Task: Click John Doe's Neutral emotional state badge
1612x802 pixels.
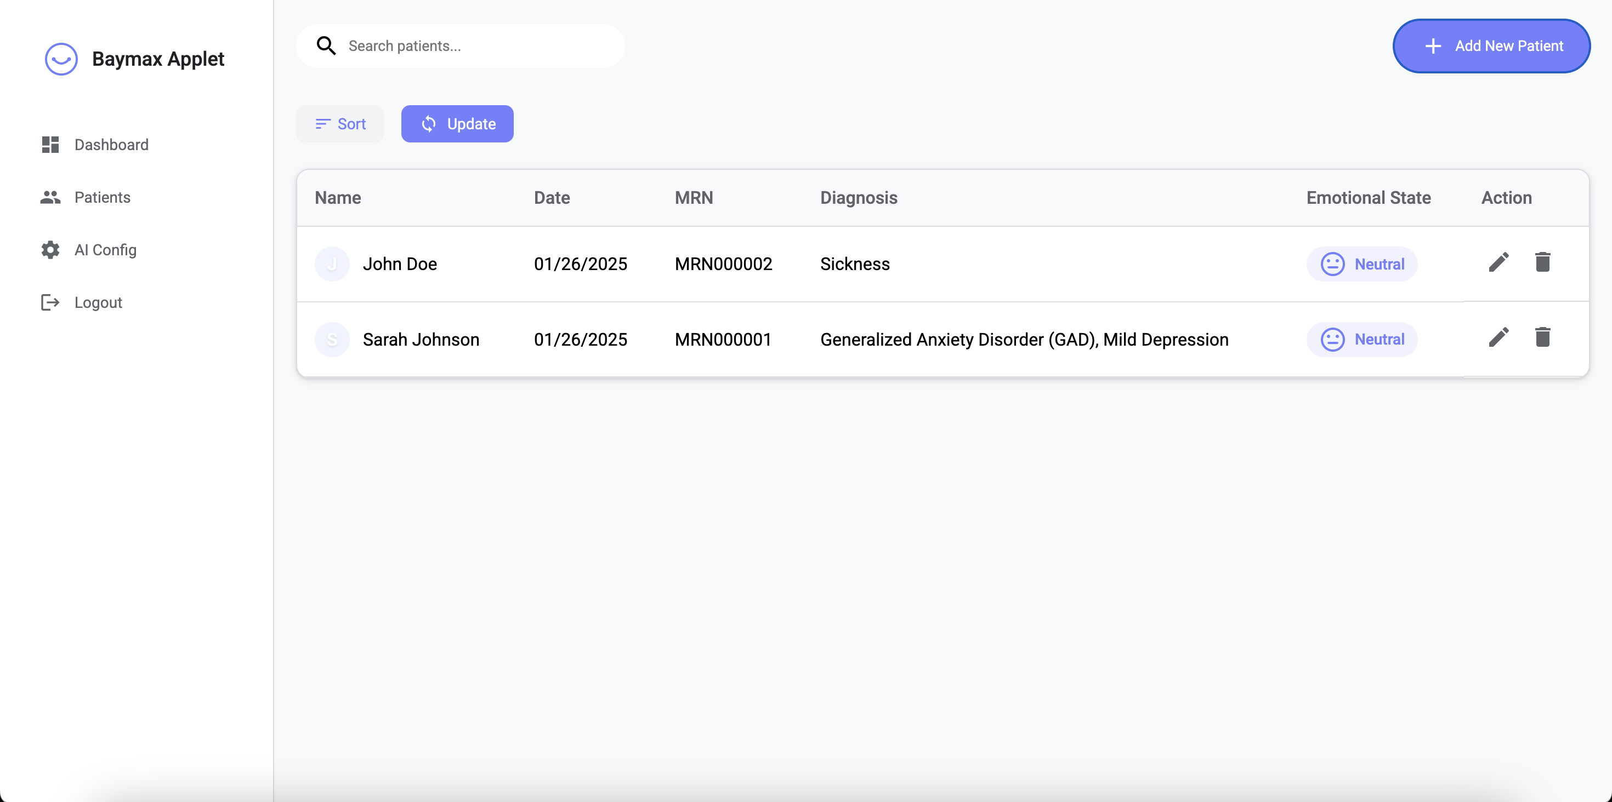Action: coord(1361,264)
